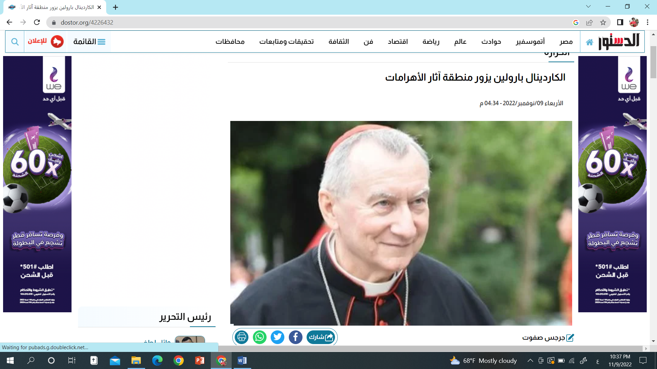Screen dimensions: 657x369
Task: Open the Chrome profile avatar
Action: (x=634, y=22)
